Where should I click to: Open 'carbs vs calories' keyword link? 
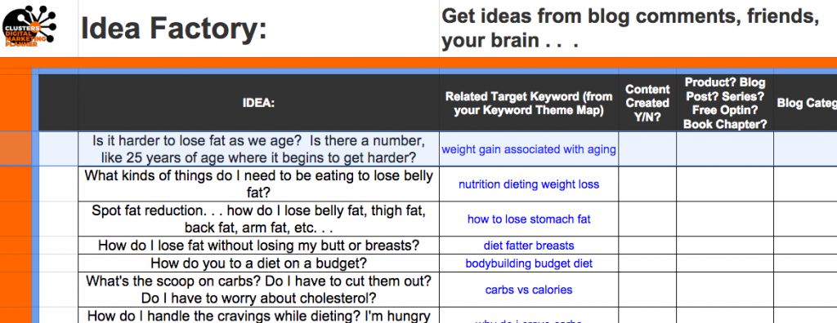coord(529,290)
